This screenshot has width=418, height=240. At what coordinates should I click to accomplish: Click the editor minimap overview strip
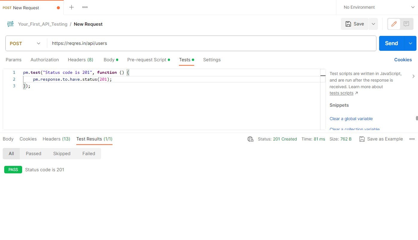tap(323, 99)
